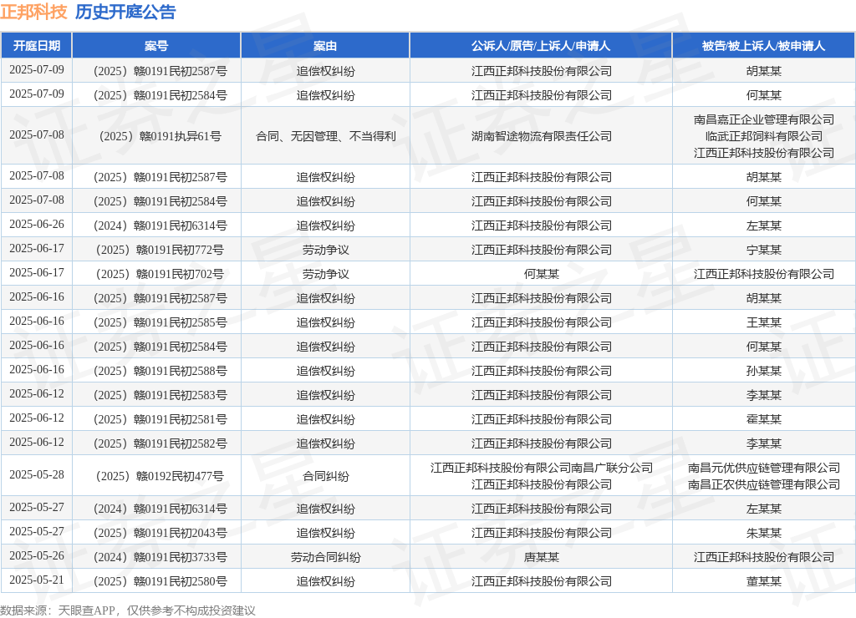Click 劳动争议 in the 民初702号 row
Image resolution: width=856 pixels, height=618 pixels.
click(326, 274)
